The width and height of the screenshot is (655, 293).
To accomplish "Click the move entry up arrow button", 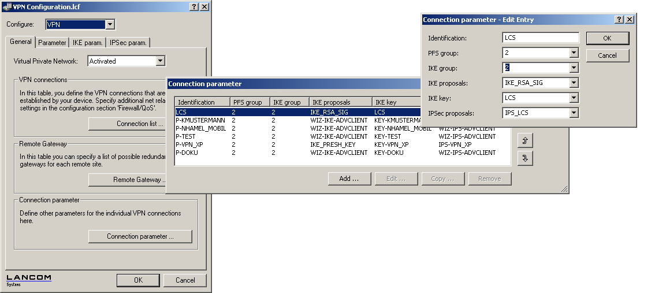I will (524, 140).
